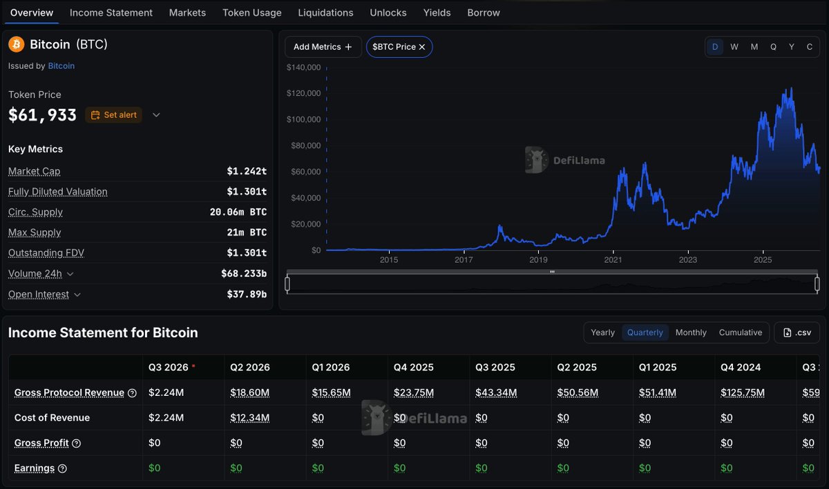Click the Max Supply metric label
This screenshot has height=489, width=829.
click(x=35, y=232)
